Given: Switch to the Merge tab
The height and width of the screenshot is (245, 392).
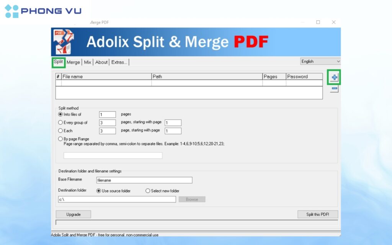Looking at the screenshot, I should (x=73, y=62).
